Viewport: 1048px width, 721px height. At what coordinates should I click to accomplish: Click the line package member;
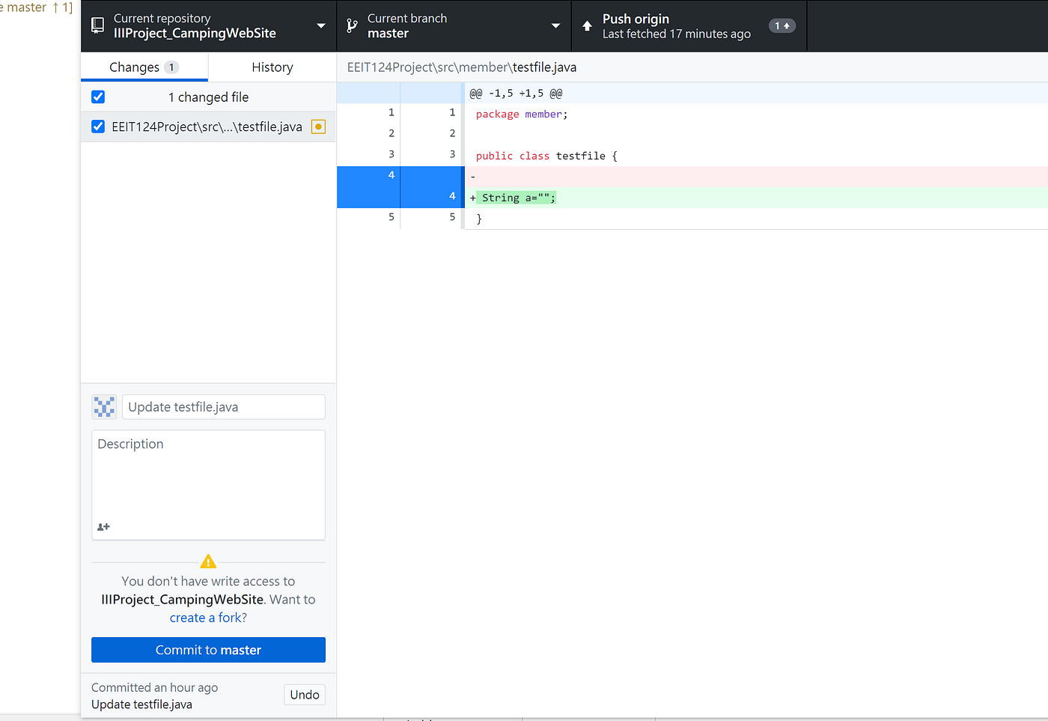[522, 114]
